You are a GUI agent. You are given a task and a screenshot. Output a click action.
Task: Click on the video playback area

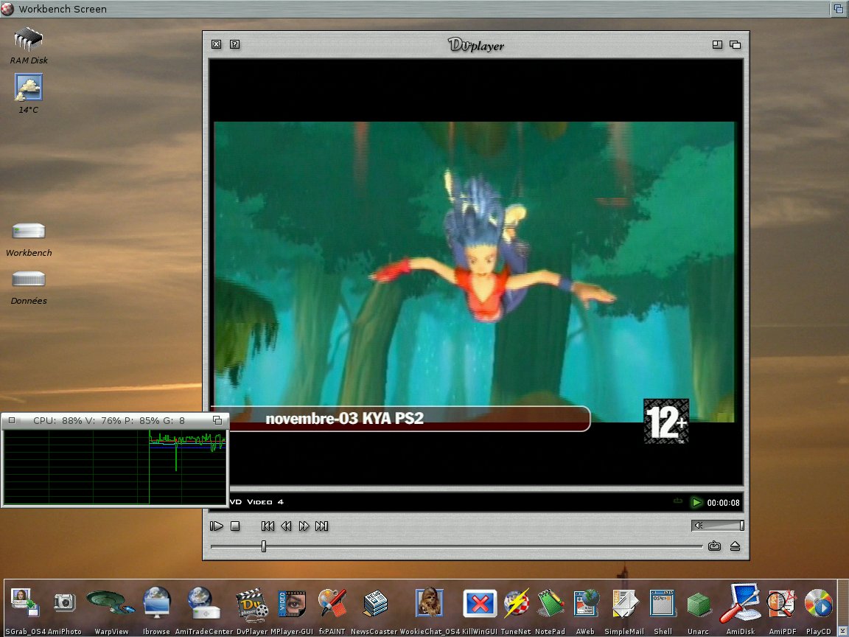(x=475, y=272)
